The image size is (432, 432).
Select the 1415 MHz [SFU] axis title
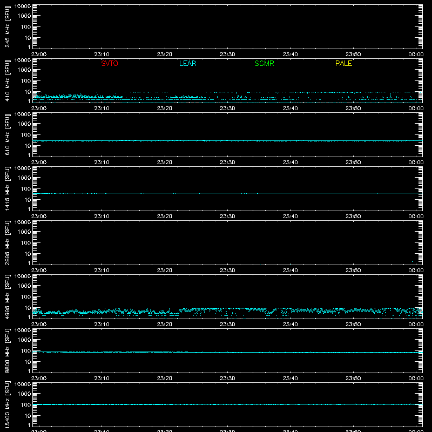point(8,189)
